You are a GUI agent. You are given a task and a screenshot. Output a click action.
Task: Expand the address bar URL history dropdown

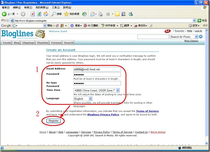(194, 20)
